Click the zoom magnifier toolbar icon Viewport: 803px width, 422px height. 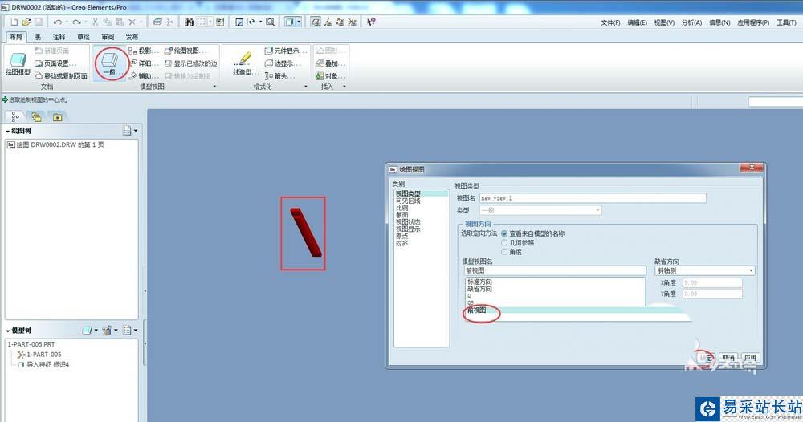tap(270, 22)
